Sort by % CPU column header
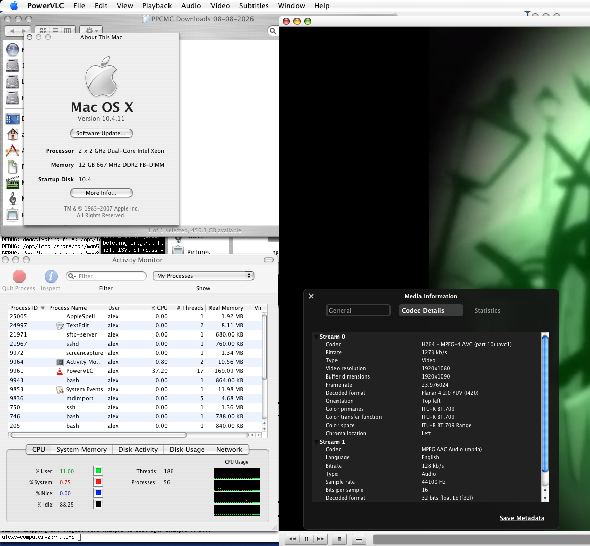This screenshot has height=546, width=590. click(156, 308)
